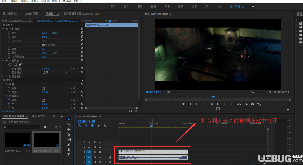Click the Lift button in program monitor
This screenshot has width=303, height=165.
coord(239,104)
